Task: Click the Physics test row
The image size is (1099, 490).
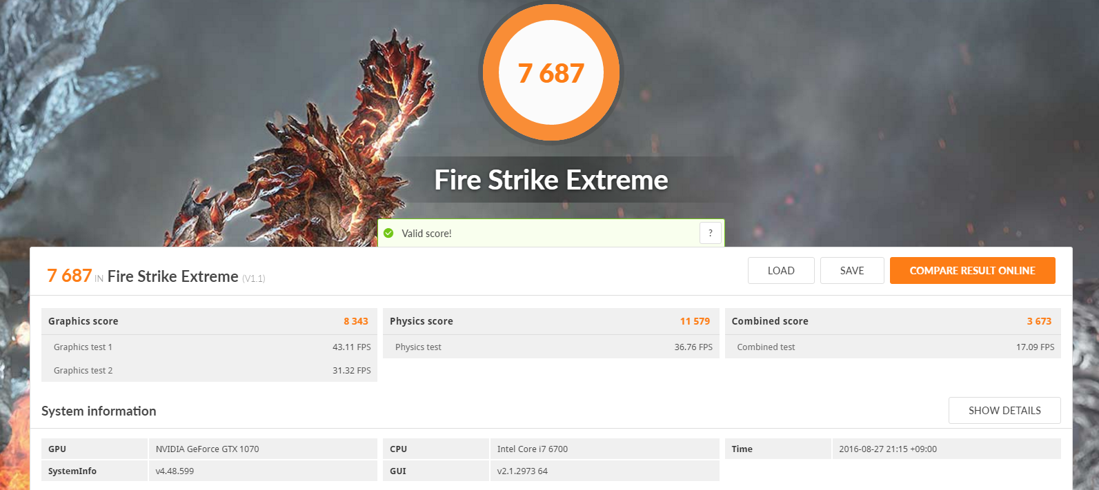Action: point(551,347)
